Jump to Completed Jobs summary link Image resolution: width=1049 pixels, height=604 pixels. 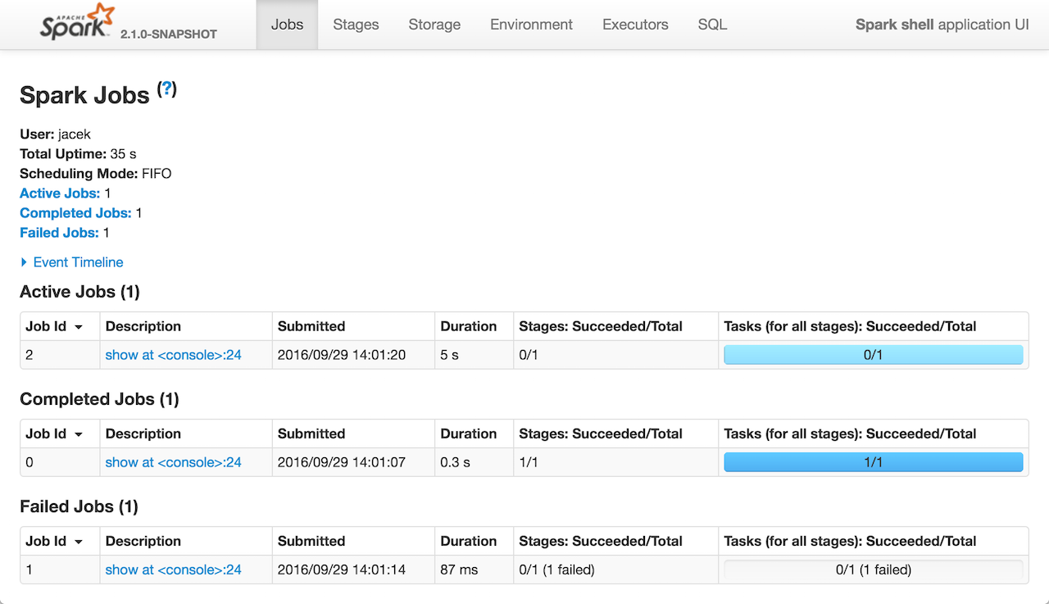point(75,213)
